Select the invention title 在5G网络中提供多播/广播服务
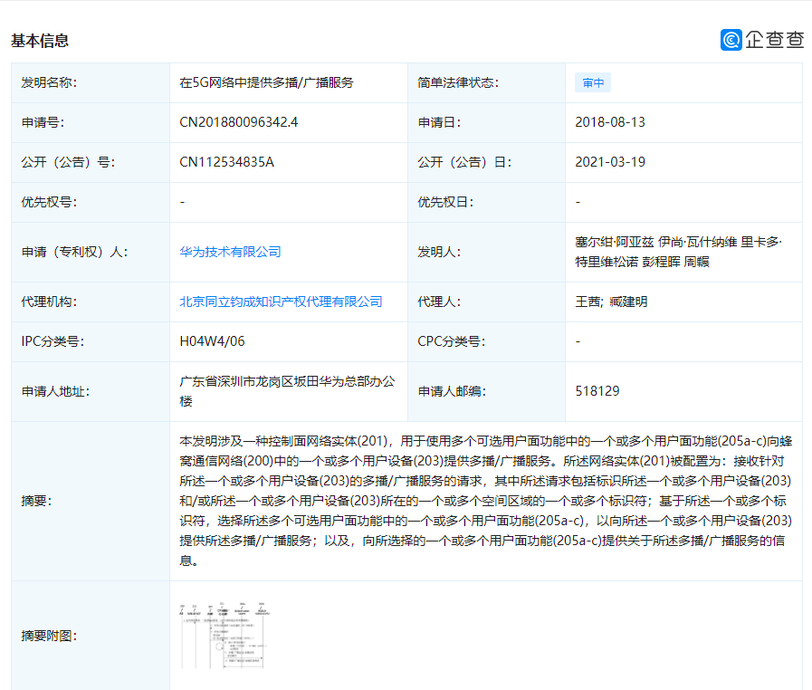Image resolution: width=812 pixels, height=690 pixels. [266, 83]
